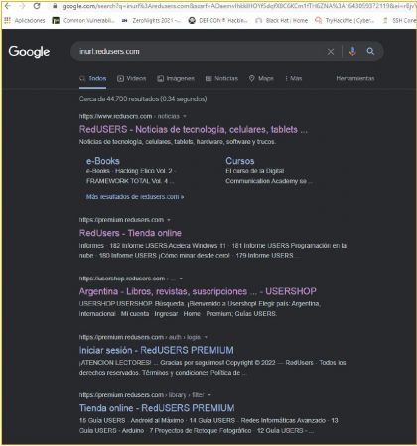
Task: Open the Aplicaciones apps grid icon
Action: [x=8, y=20]
